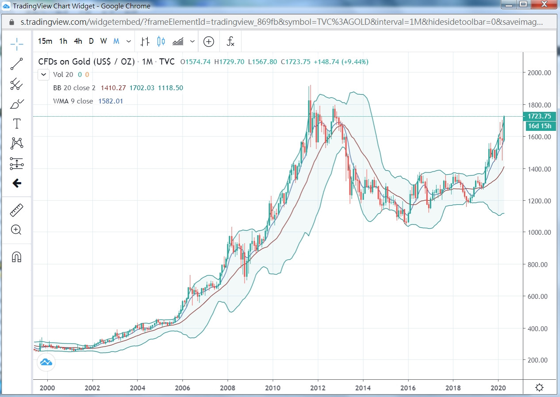This screenshot has width=560, height=397.
Task: Switch to area chart style
Action: (178, 42)
